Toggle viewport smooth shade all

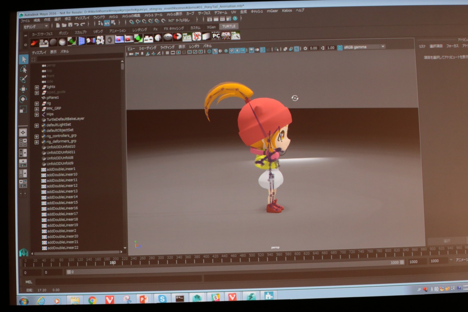click(x=215, y=51)
